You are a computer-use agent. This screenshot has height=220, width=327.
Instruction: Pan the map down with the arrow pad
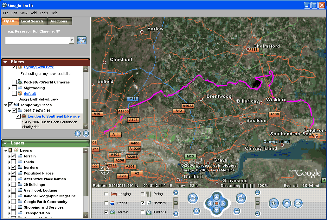pyautogui.click(x=216, y=210)
